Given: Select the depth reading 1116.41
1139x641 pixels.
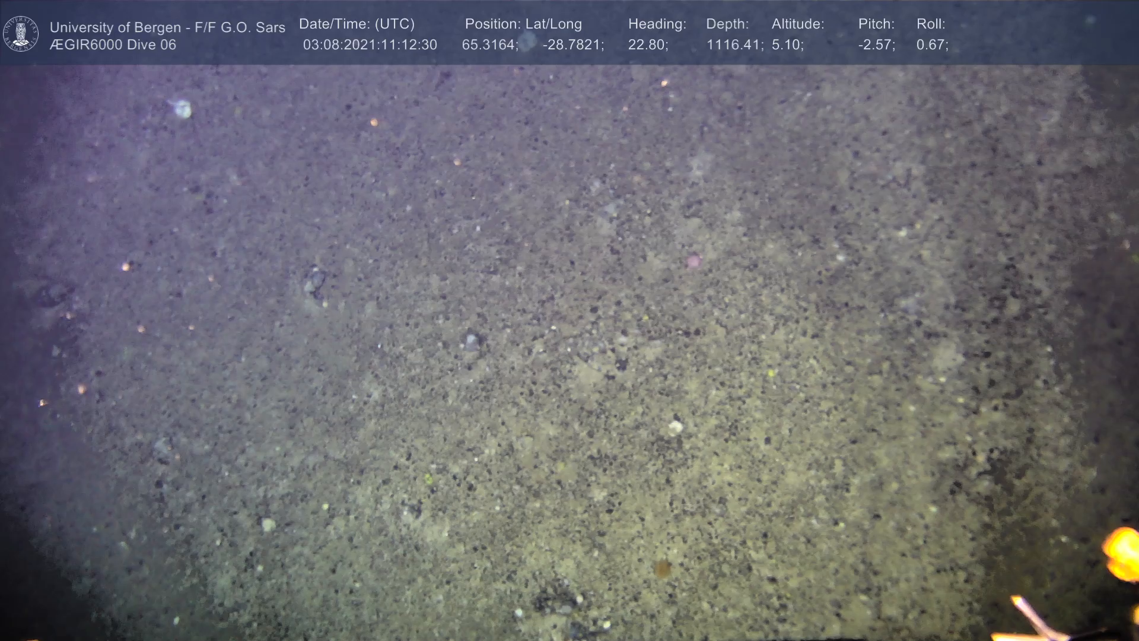Looking at the screenshot, I should (x=734, y=45).
